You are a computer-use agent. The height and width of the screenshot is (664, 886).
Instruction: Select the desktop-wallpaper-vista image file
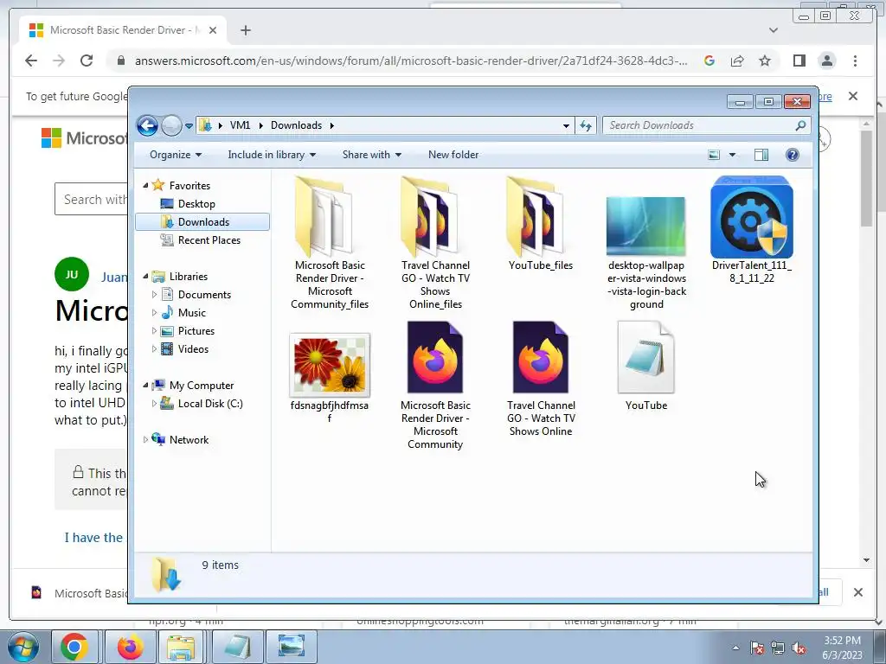pyautogui.click(x=645, y=252)
